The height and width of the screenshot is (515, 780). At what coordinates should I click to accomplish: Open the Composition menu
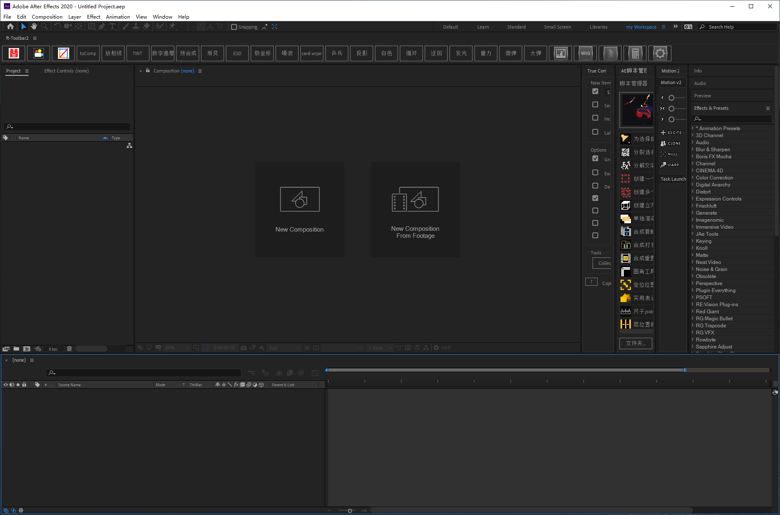pyautogui.click(x=47, y=17)
